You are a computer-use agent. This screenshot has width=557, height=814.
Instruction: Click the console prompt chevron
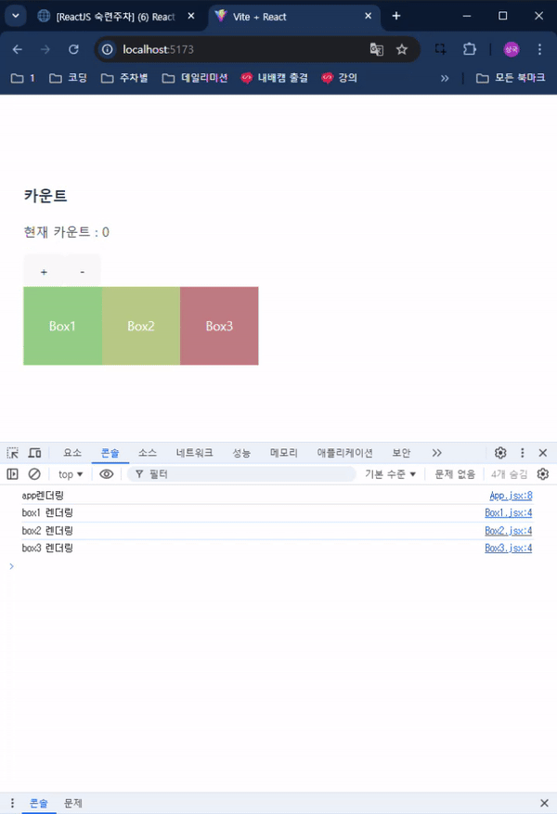point(11,566)
